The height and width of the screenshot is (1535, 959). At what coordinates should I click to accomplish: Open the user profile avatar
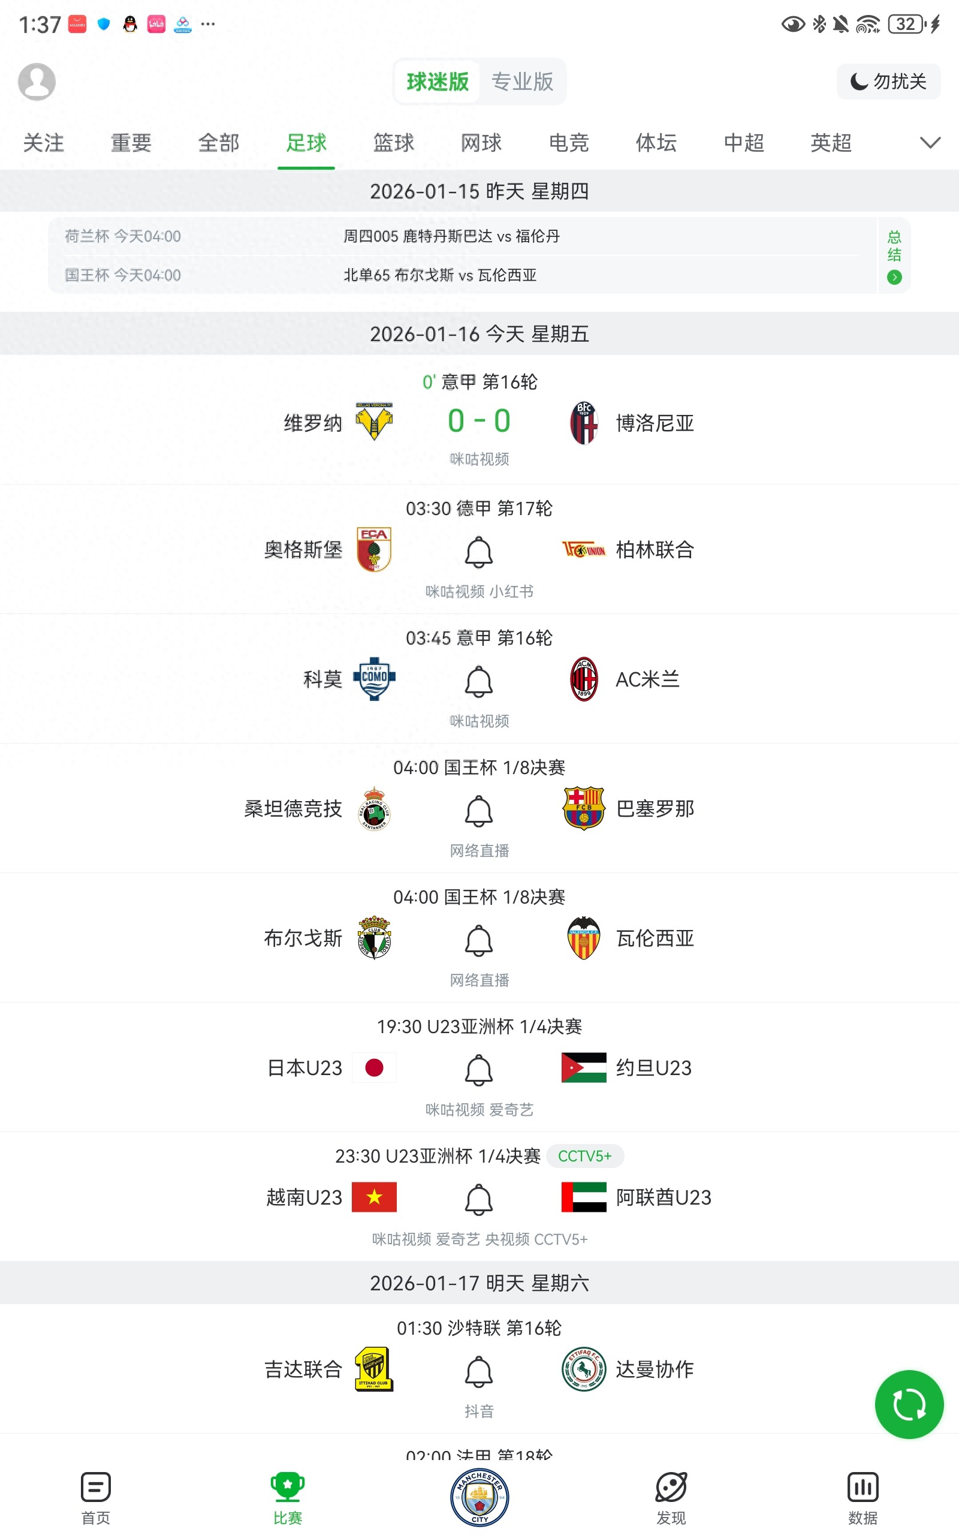[37, 81]
